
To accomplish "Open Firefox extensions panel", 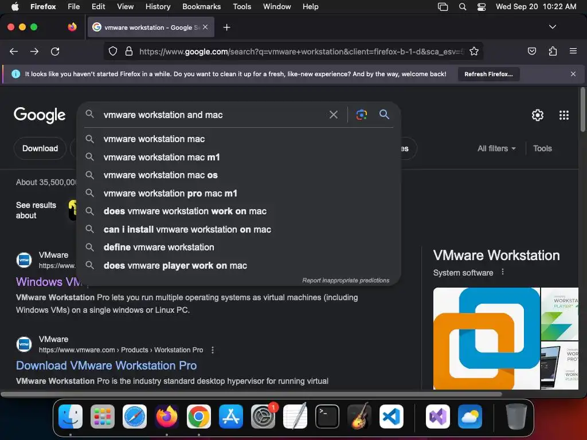I will [x=553, y=51].
